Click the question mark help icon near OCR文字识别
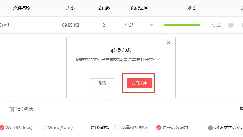 (210, 128)
